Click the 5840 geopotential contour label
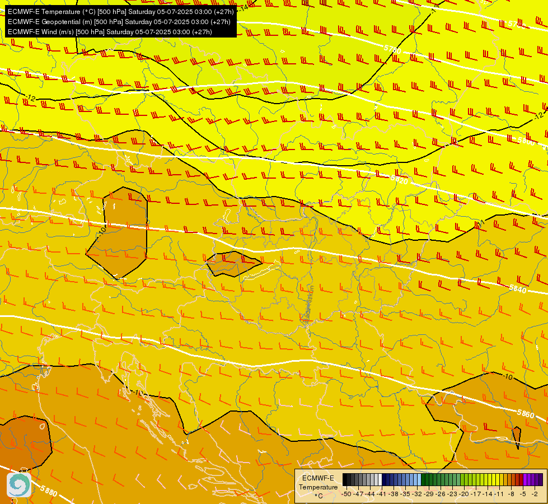 click(518, 288)
